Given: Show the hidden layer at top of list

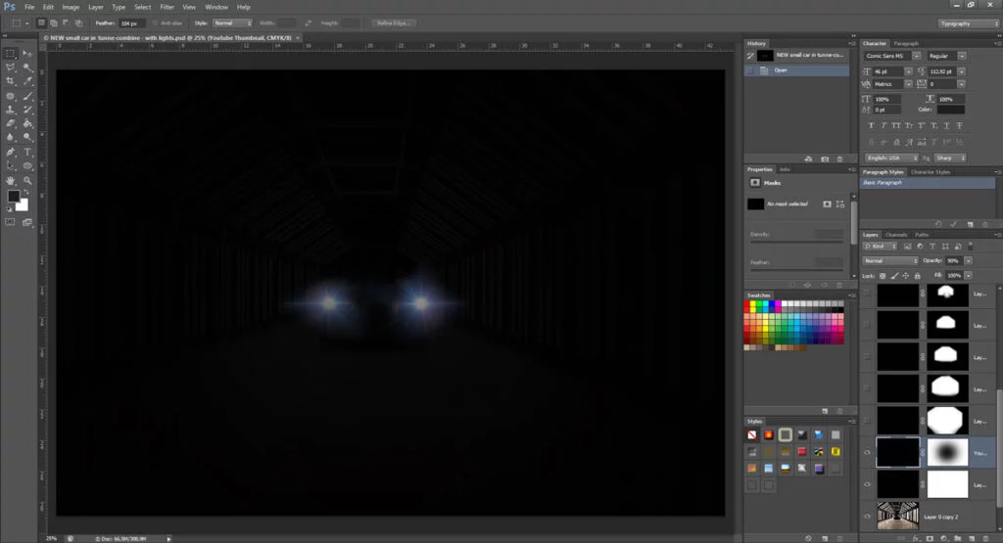Looking at the screenshot, I should (x=867, y=293).
